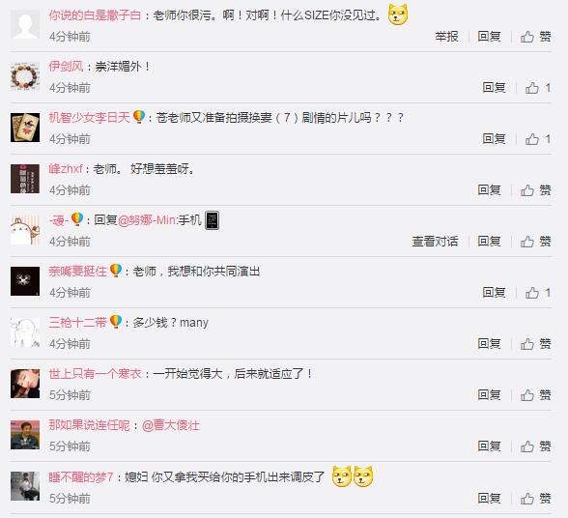Open 伊剑风's bead-bracelet avatar
Image resolution: width=568 pixels, height=518 pixels.
25,76
